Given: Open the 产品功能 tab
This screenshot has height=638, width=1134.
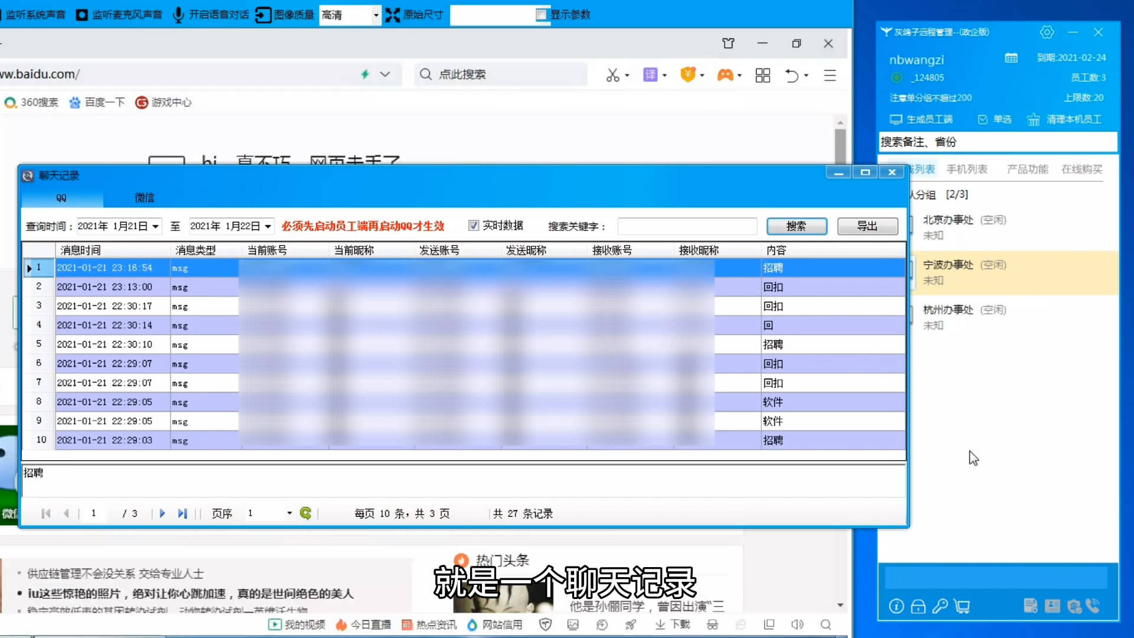Looking at the screenshot, I should click(x=1027, y=170).
